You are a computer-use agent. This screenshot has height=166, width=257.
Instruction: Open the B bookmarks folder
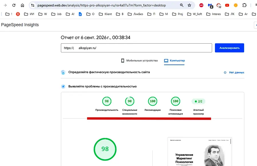(x=120, y=14)
